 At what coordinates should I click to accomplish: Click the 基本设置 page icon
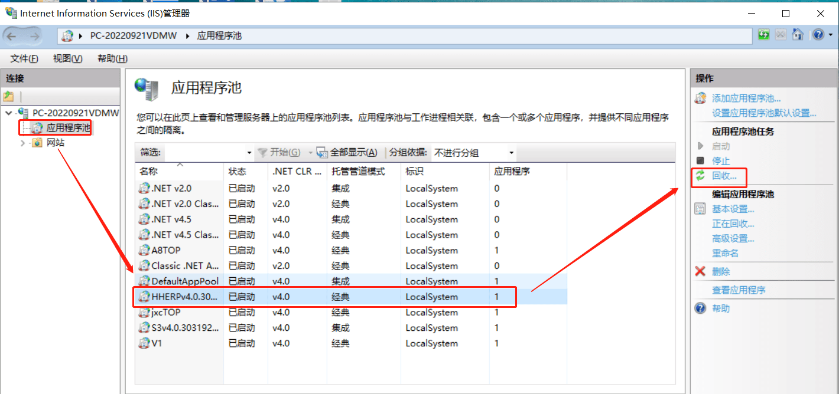701,209
